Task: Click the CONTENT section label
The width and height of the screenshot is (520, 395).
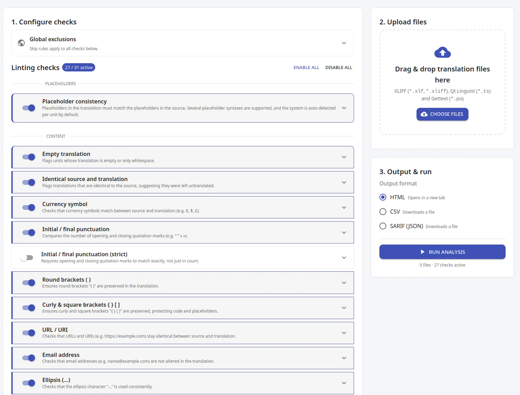Action: coord(56,136)
